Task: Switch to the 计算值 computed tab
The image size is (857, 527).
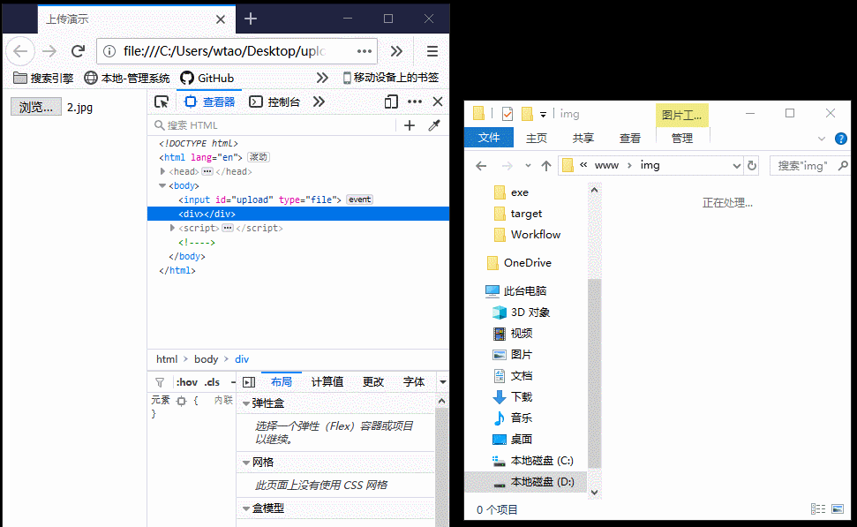Action: click(x=327, y=381)
